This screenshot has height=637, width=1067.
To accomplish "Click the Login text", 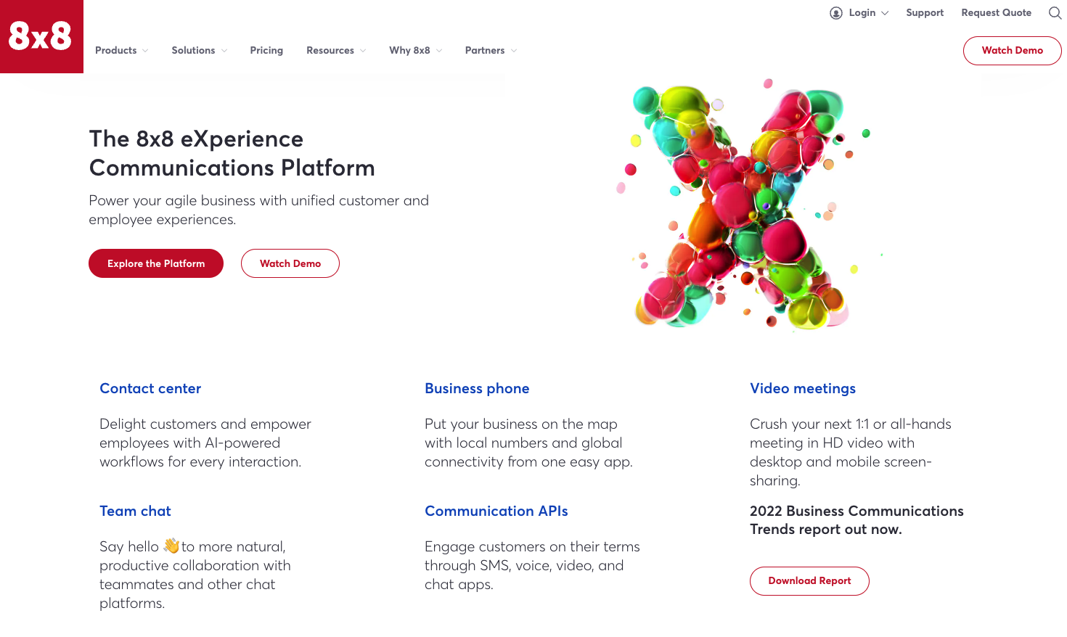I will (x=862, y=13).
